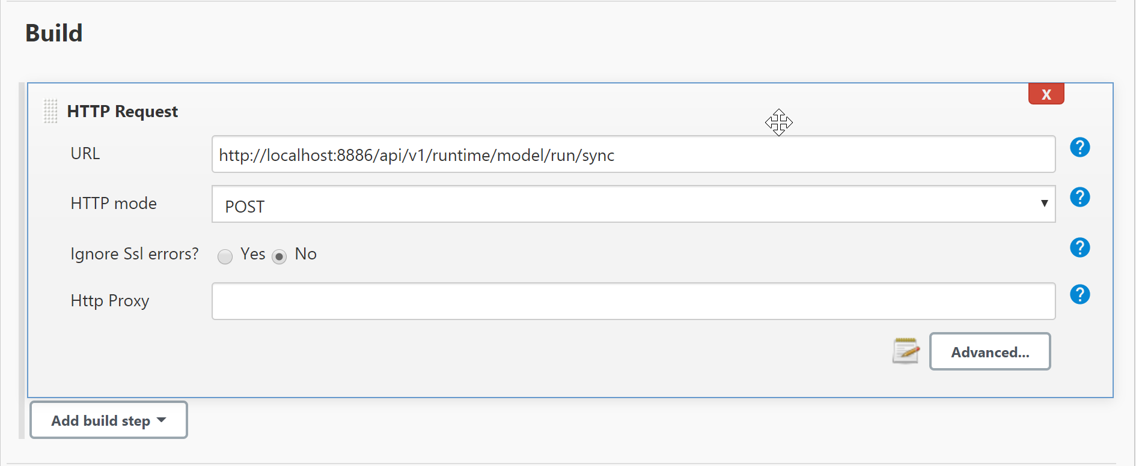Select Yes for Ignore Ssl errors
The height and width of the screenshot is (466, 1139).
pos(225,257)
